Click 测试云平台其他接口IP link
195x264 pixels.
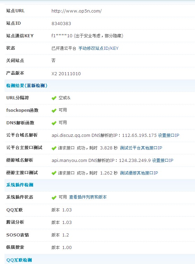[x=141, y=148]
